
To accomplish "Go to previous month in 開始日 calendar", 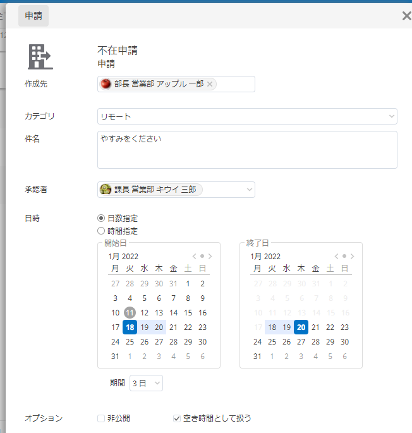I will point(195,256).
